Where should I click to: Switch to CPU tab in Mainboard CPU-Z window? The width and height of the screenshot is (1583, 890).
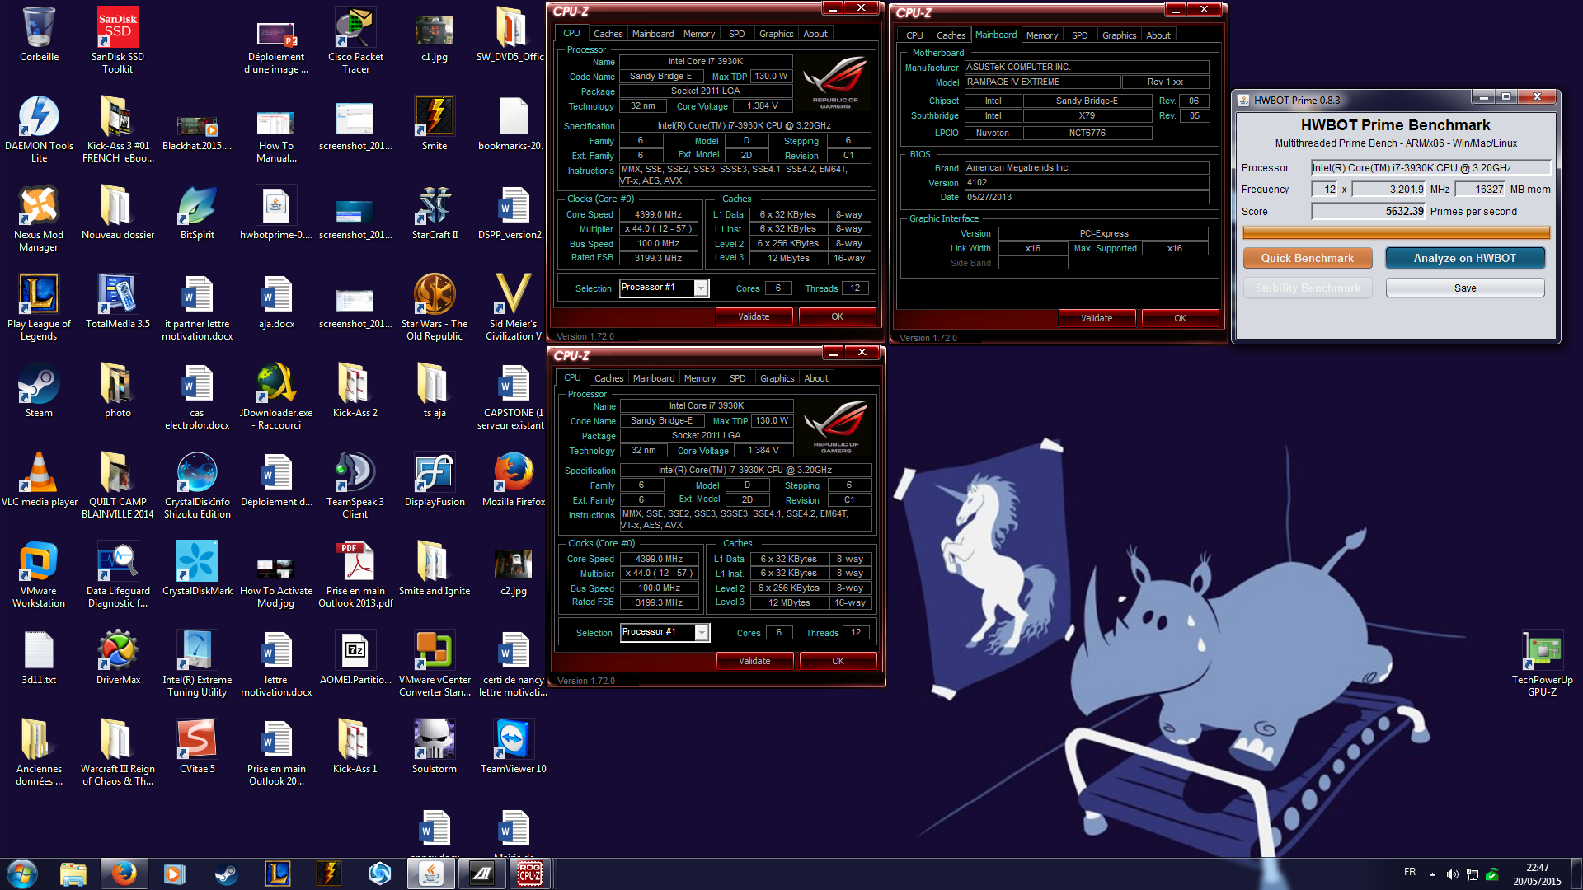[914, 35]
